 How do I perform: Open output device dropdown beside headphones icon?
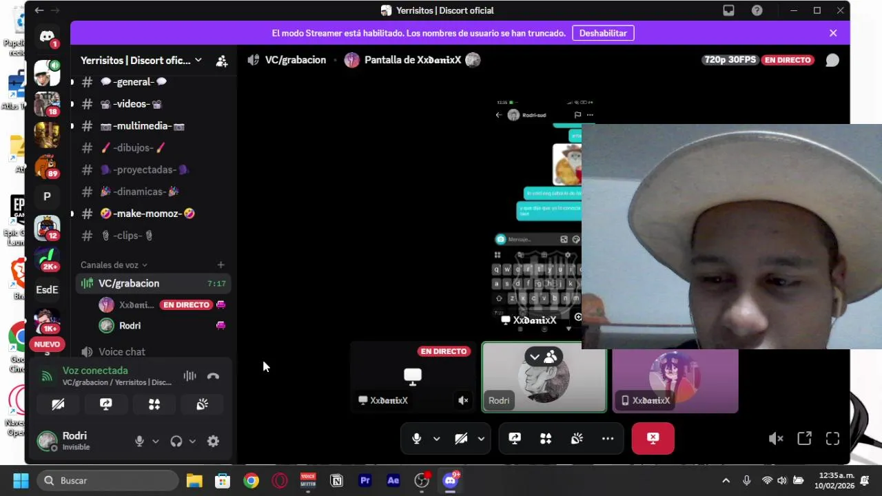coord(192,442)
